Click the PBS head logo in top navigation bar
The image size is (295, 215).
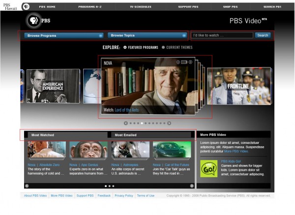[26, 7]
